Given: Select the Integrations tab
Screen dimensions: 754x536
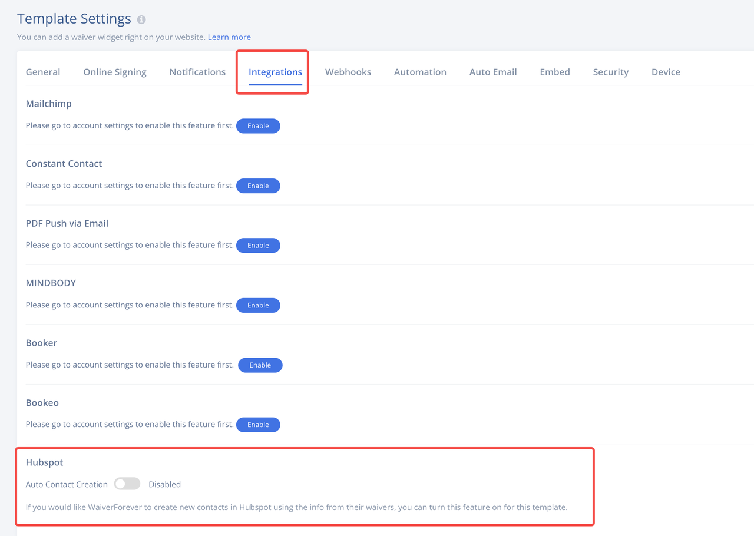Looking at the screenshot, I should [275, 72].
